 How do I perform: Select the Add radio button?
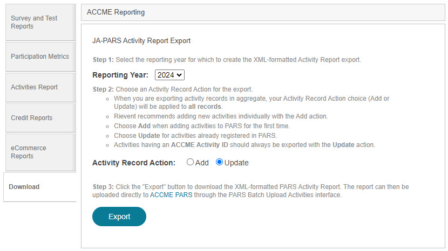tap(190, 162)
